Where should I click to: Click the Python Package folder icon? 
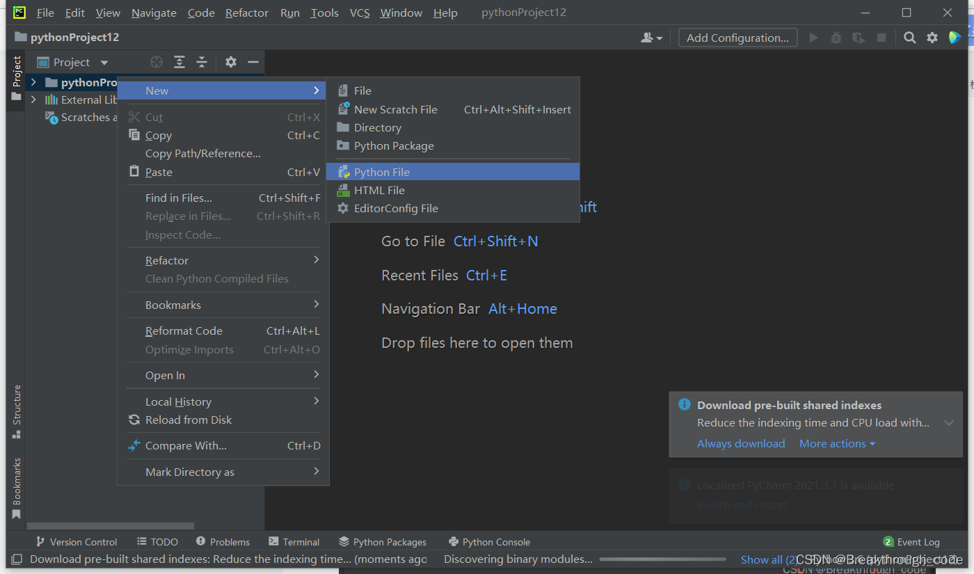pyautogui.click(x=343, y=145)
